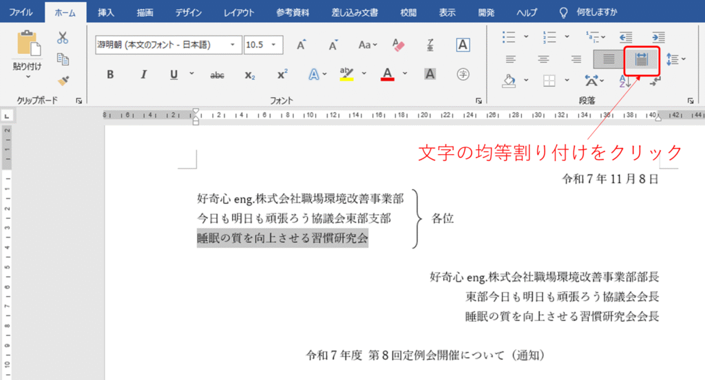The height and width of the screenshot is (380, 705).
Task: Select the Format Painter brush icon
Action: (x=63, y=81)
